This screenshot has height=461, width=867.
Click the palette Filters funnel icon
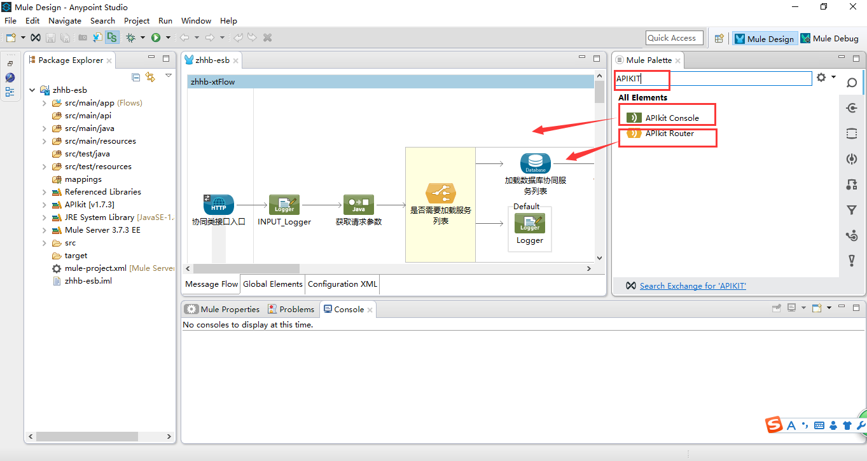tap(852, 210)
